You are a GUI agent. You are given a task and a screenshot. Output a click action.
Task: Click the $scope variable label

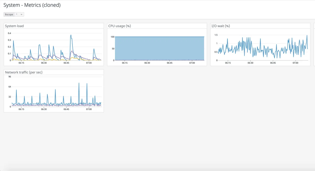point(9,14)
